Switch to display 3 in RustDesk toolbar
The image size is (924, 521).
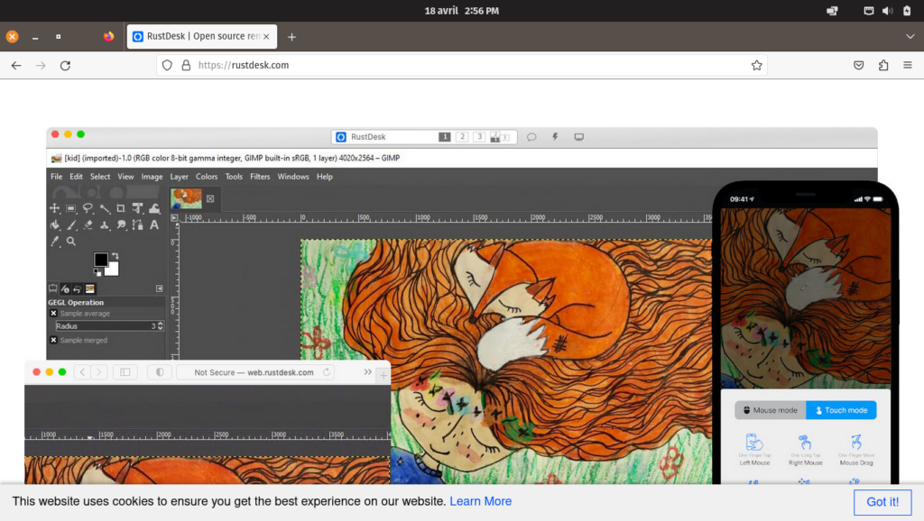[x=480, y=137]
